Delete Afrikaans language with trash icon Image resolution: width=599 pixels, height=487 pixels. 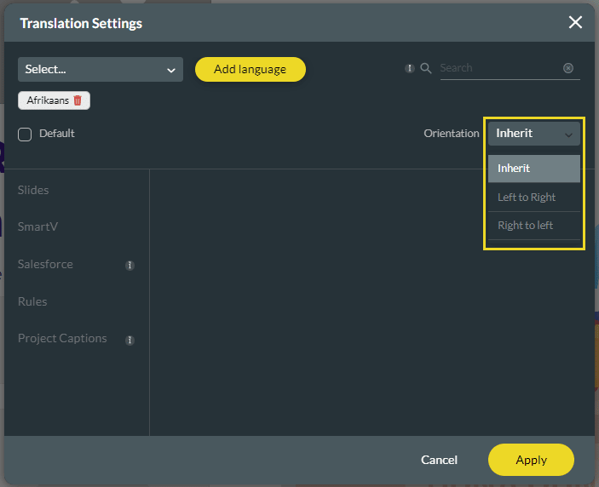coord(78,100)
